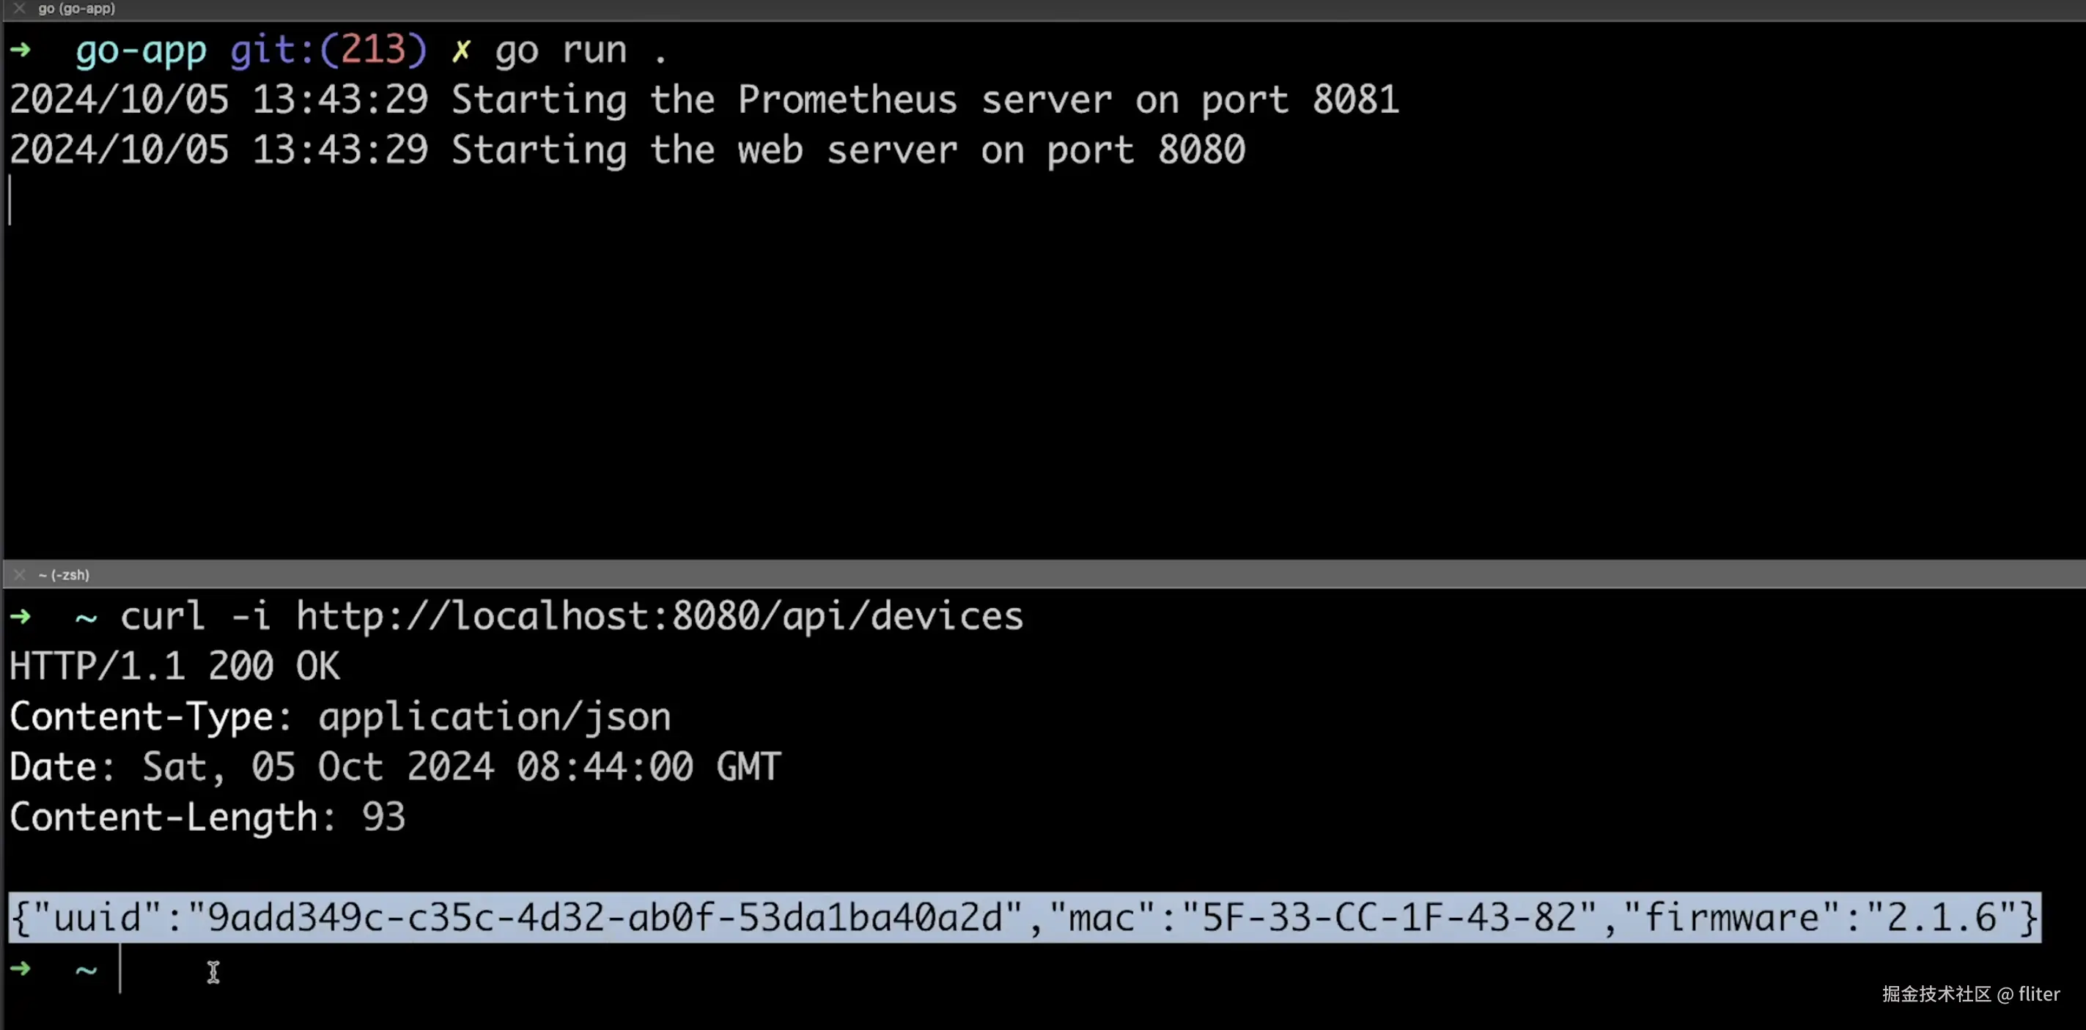Click the yellow git dirty x marker

pyautogui.click(x=461, y=51)
